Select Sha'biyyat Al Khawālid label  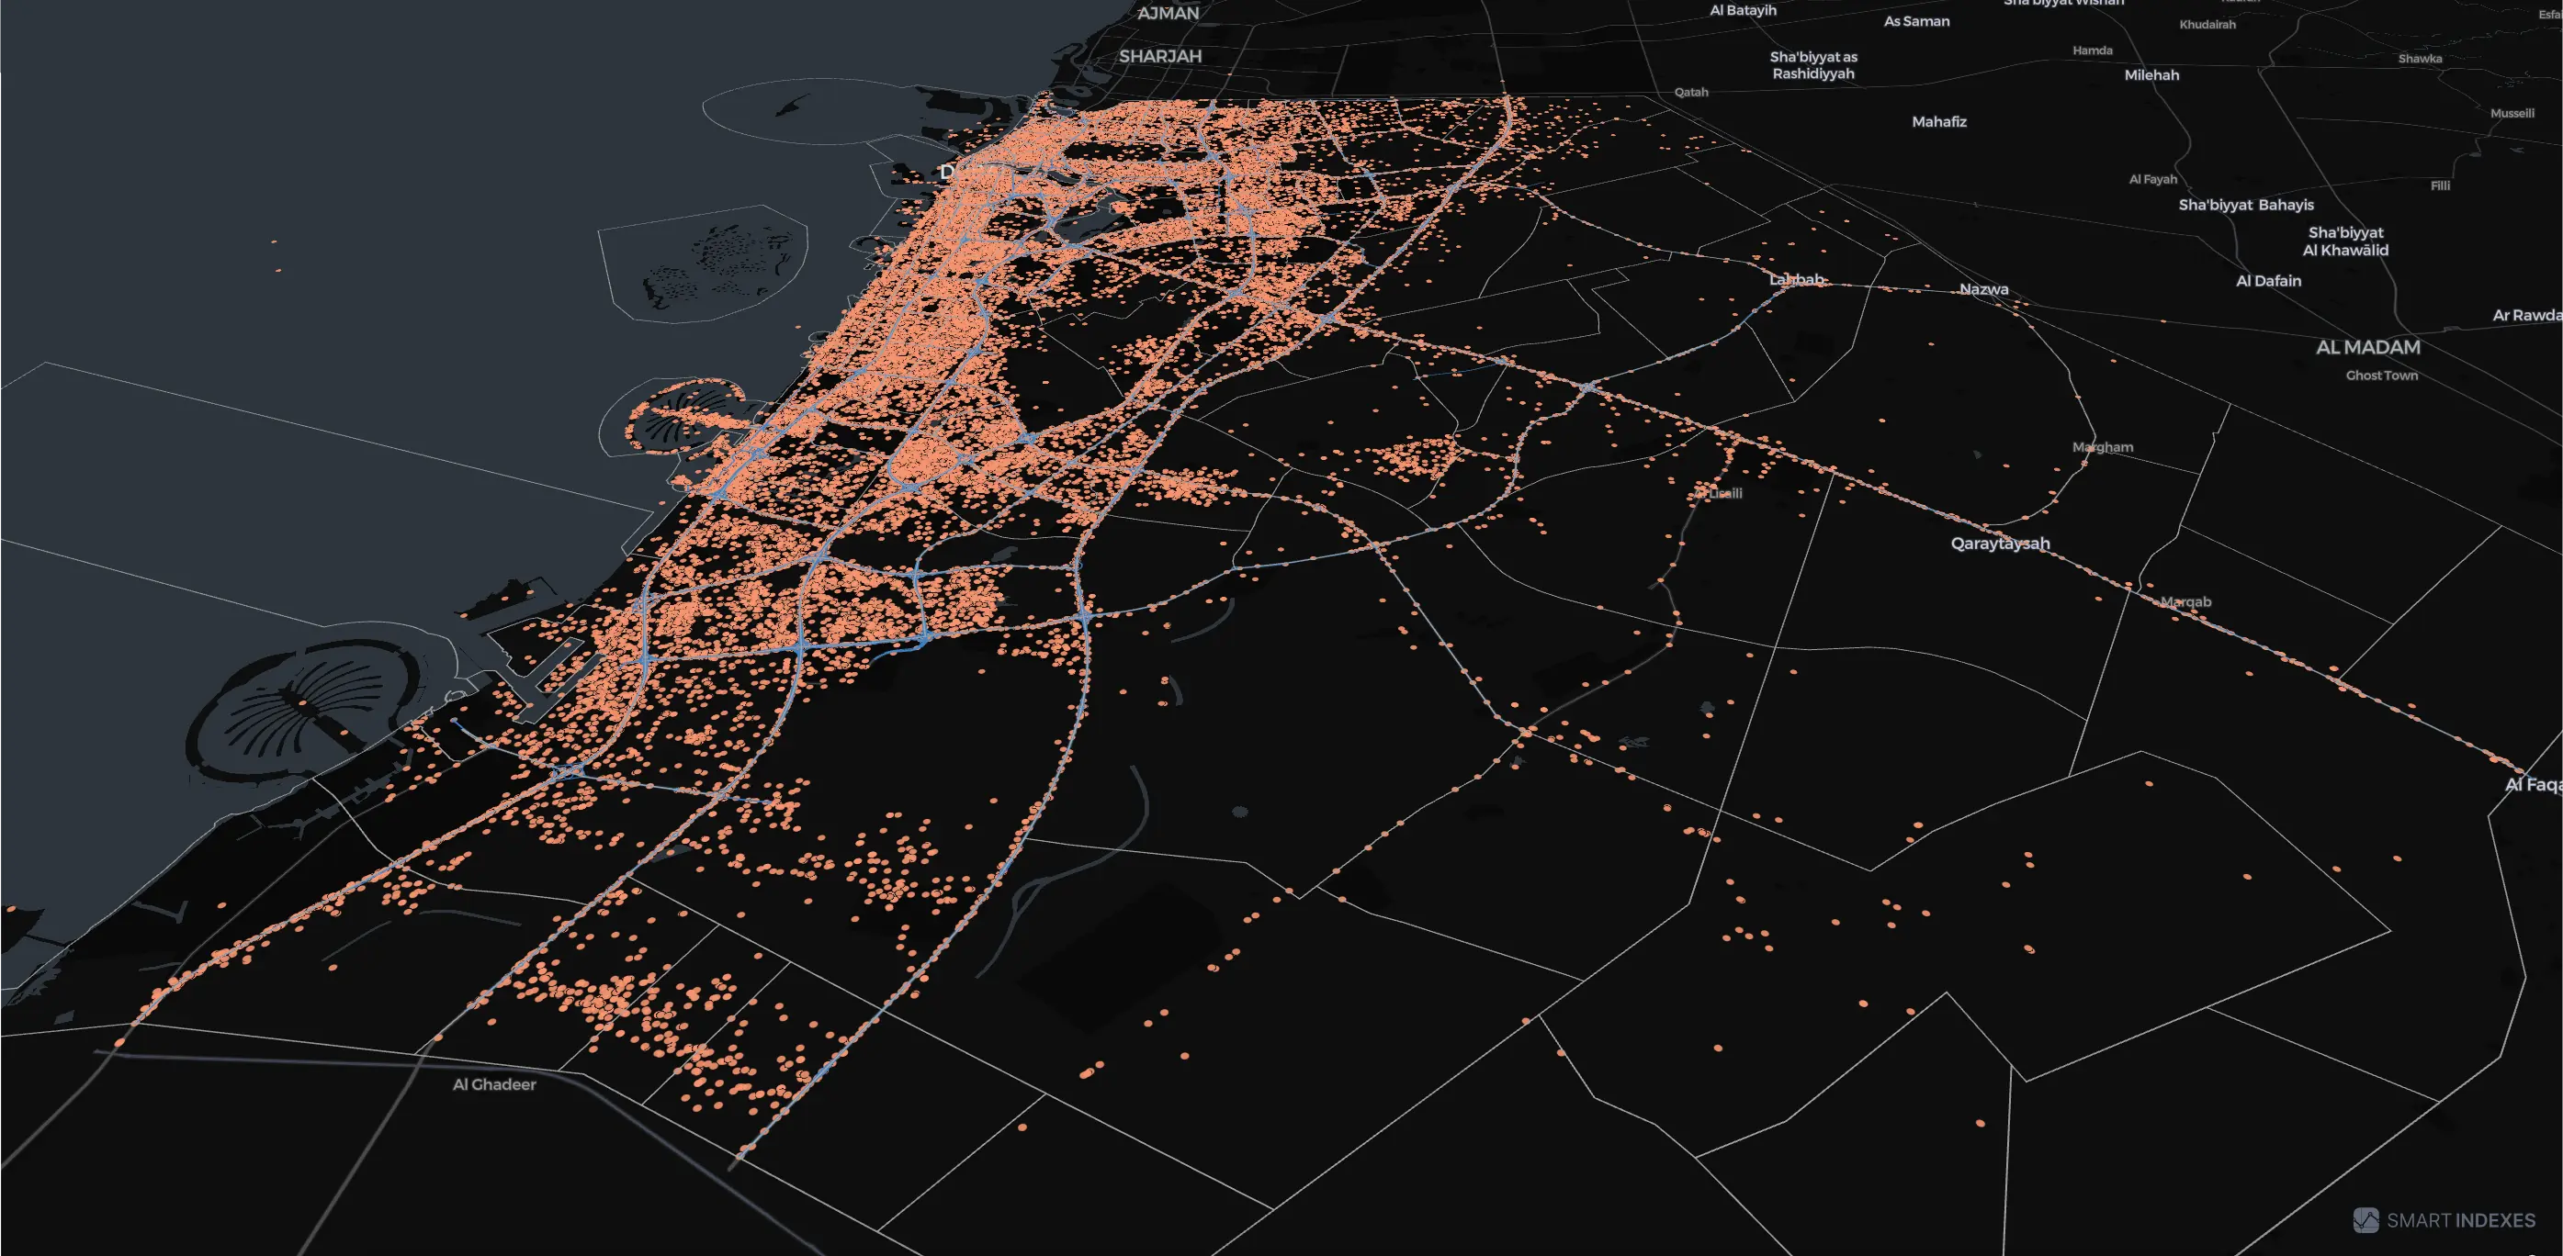coord(2345,241)
